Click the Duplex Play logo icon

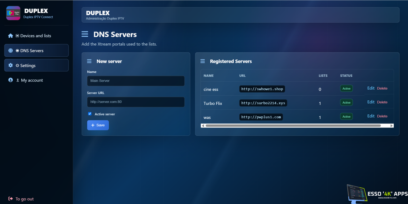pos(13,13)
